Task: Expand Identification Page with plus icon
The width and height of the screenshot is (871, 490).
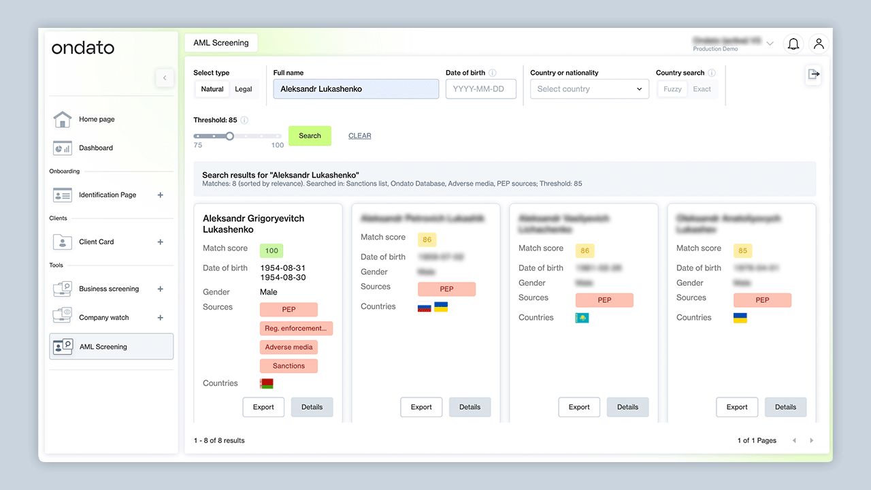Action: tap(161, 195)
